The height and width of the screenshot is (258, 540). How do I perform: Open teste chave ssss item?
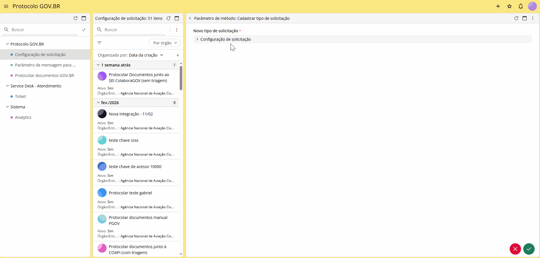tap(136, 146)
